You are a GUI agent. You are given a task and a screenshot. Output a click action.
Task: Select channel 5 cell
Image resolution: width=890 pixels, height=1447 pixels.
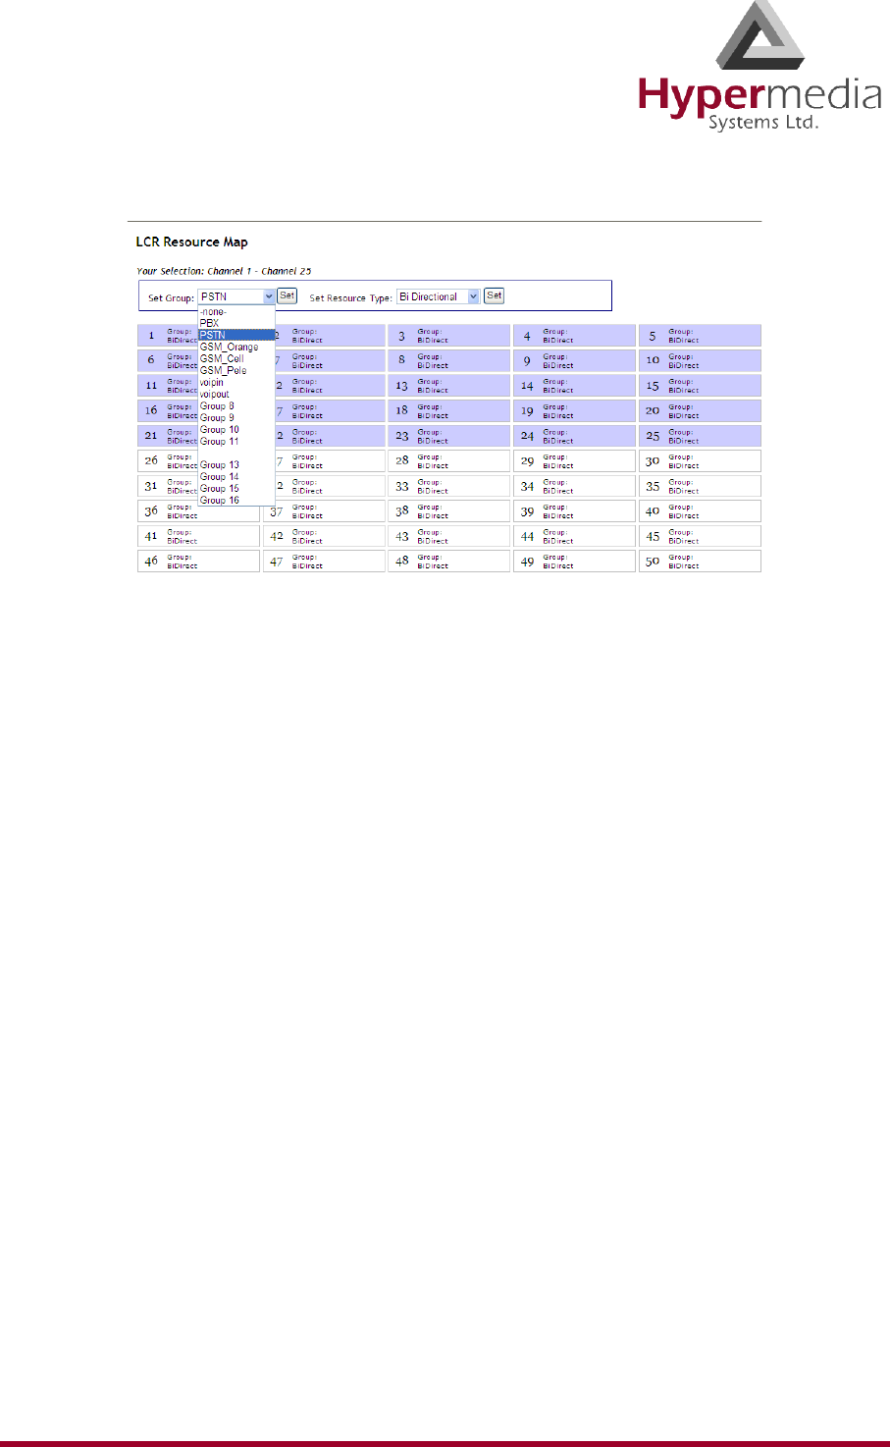tap(700, 336)
